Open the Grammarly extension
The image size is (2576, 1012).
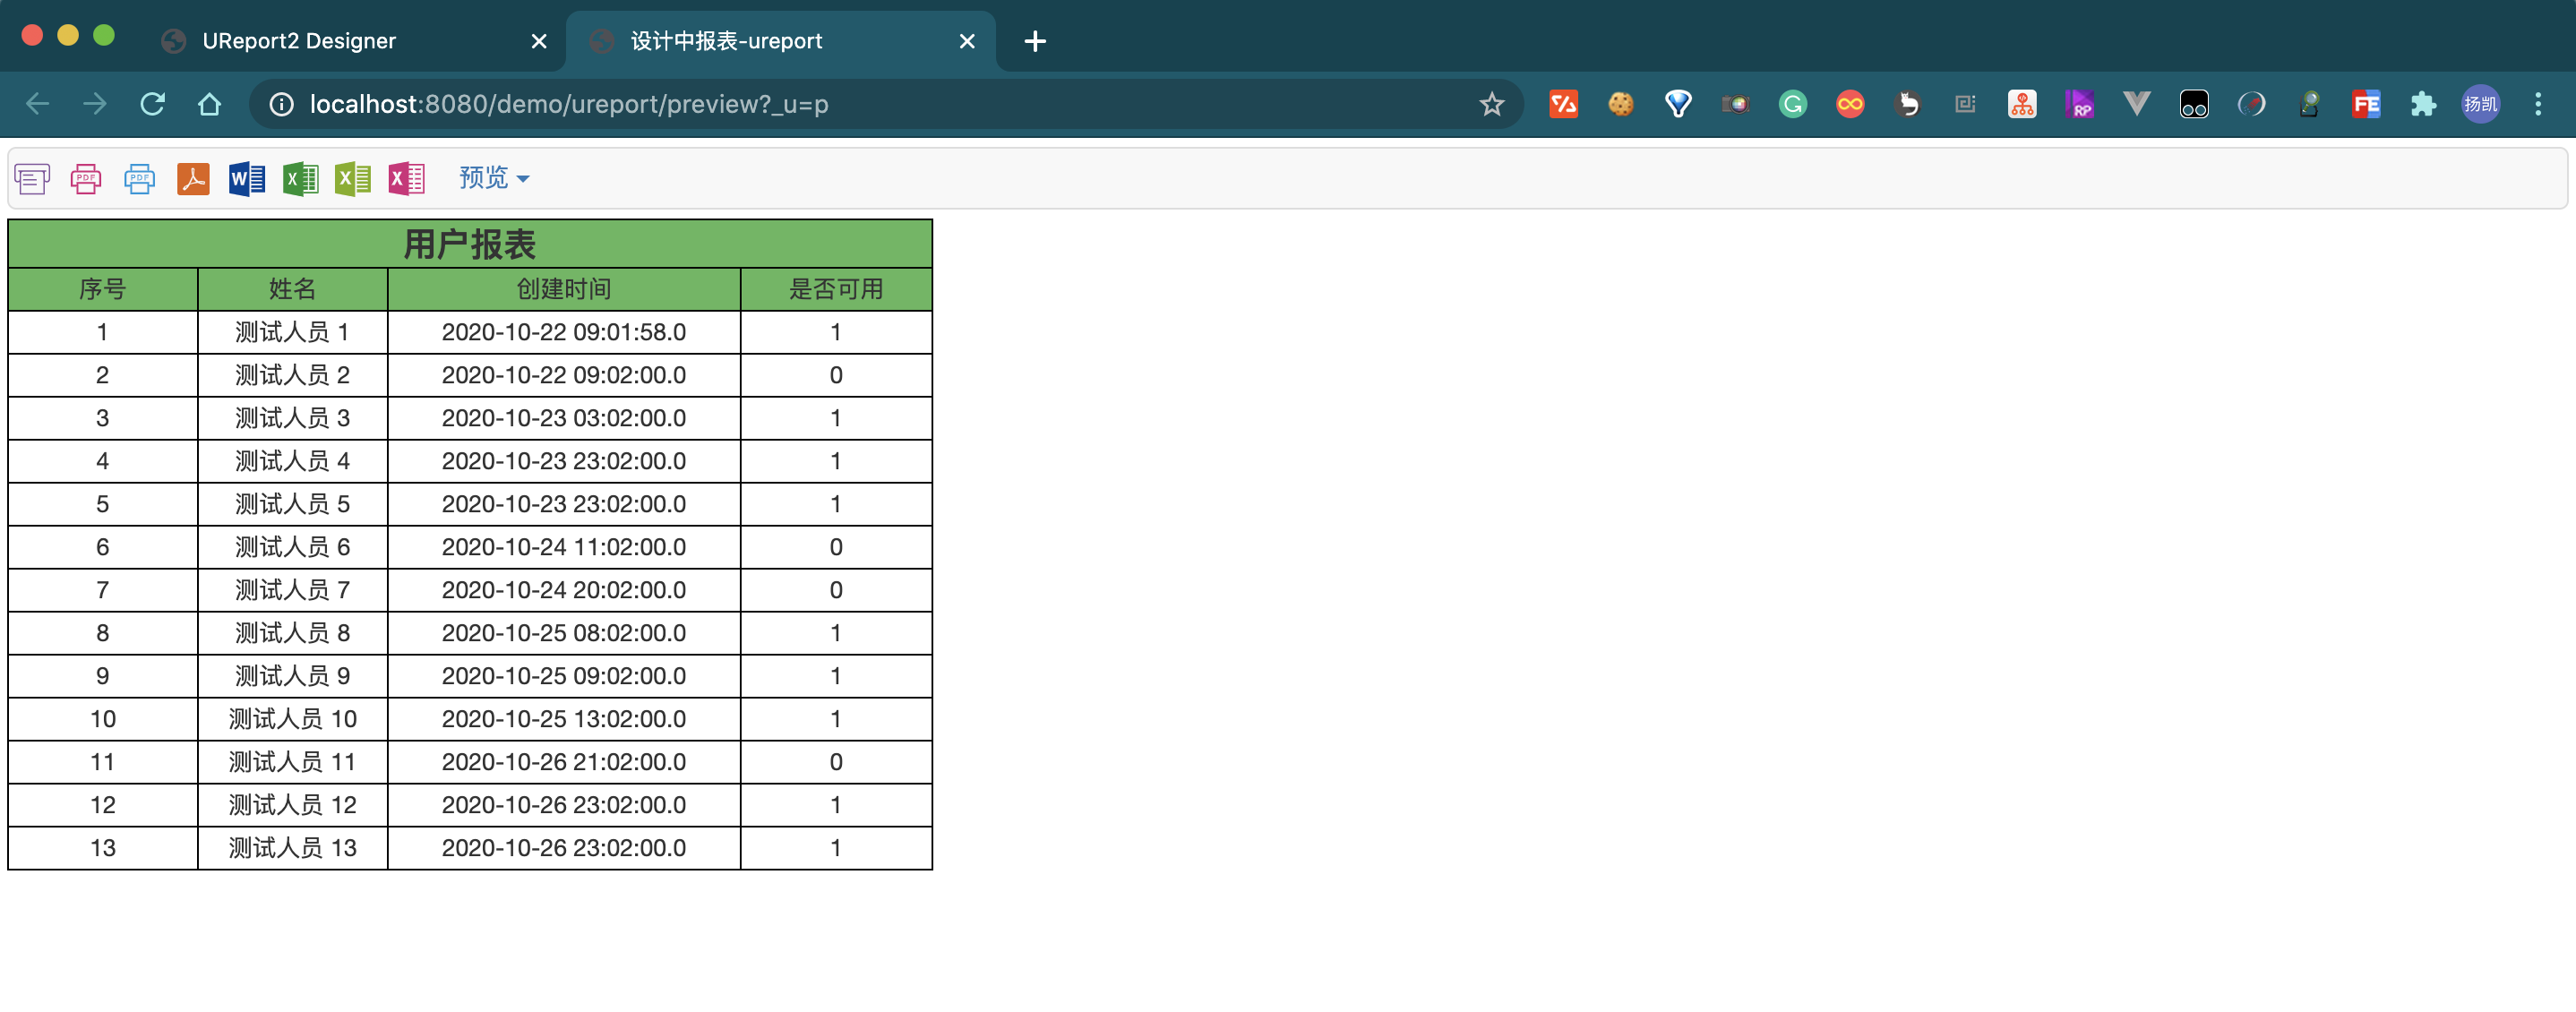[x=1793, y=104]
